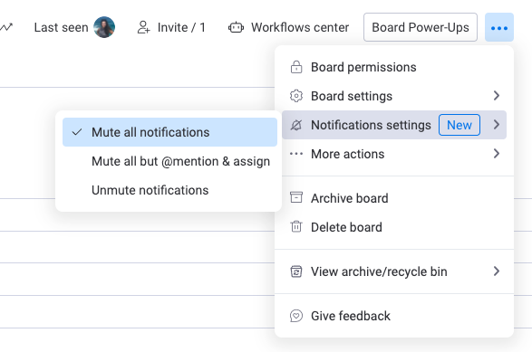Click the Last seen user avatar
Viewport: 532px width, 352px height.
[x=104, y=27]
